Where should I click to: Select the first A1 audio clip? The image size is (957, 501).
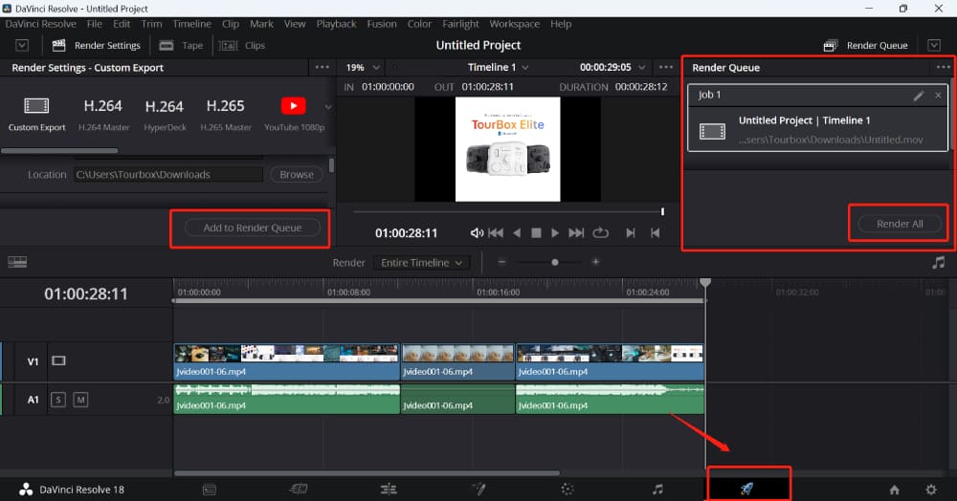click(x=287, y=399)
